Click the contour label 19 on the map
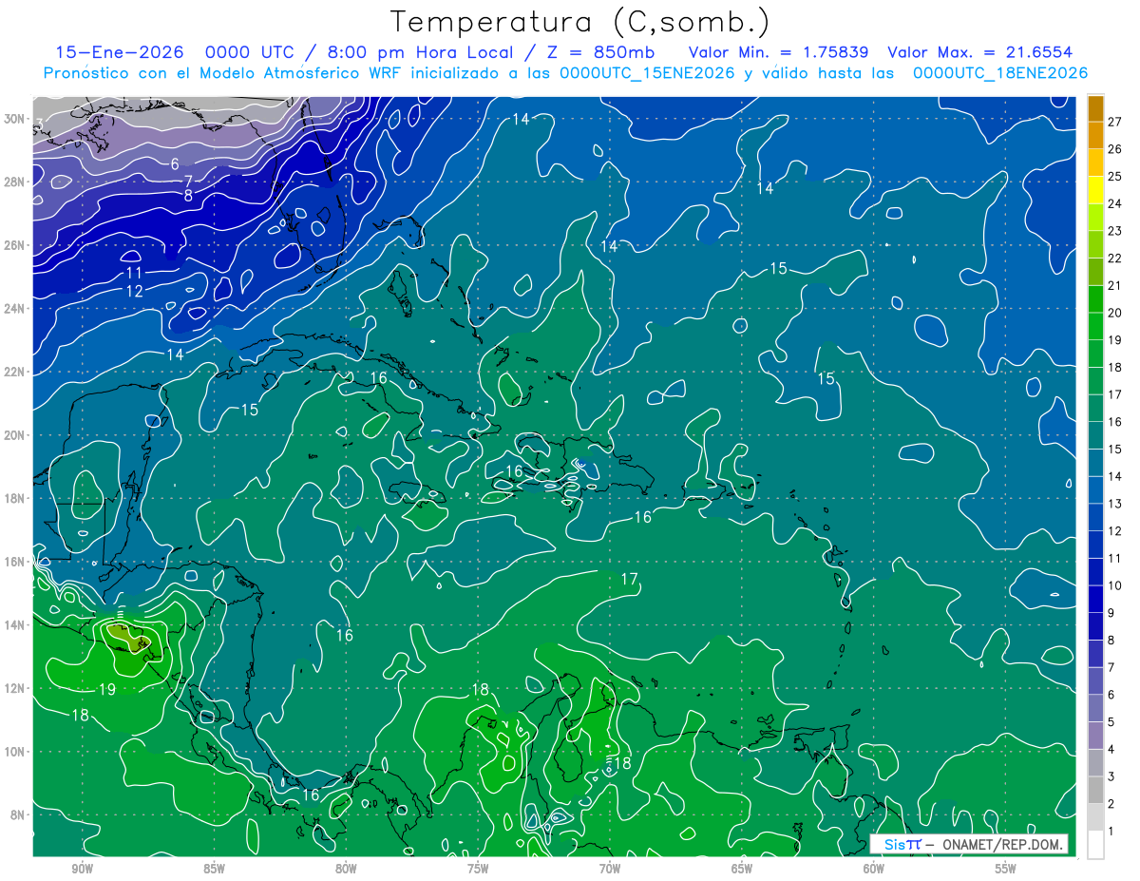 (107, 689)
